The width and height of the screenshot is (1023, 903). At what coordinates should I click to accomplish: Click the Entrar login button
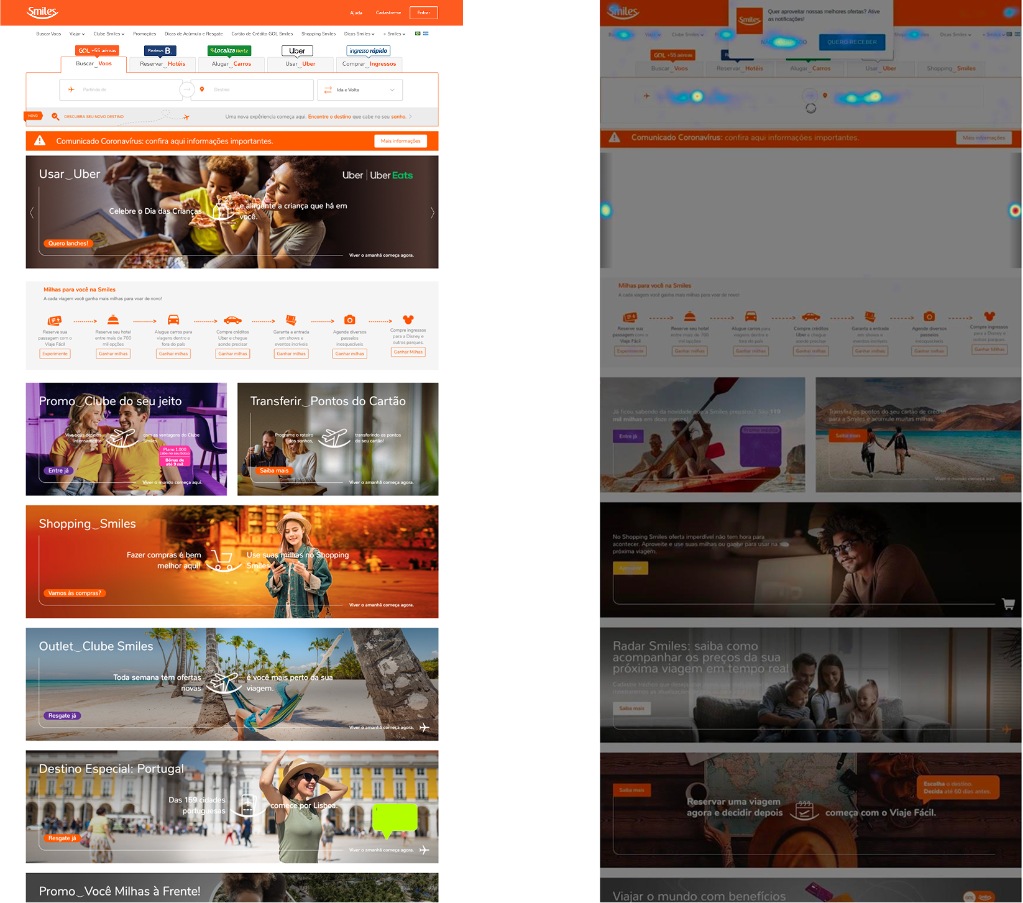tap(424, 12)
